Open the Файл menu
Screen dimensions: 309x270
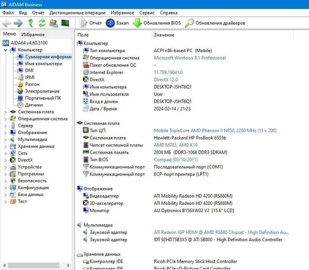[8, 13]
